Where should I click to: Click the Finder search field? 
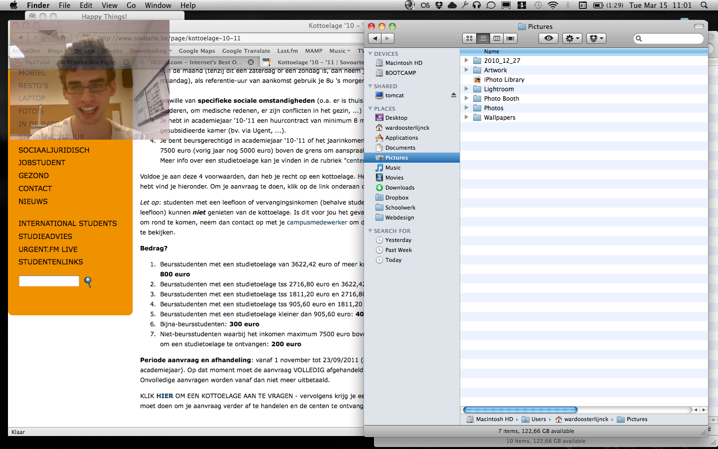click(x=669, y=38)
